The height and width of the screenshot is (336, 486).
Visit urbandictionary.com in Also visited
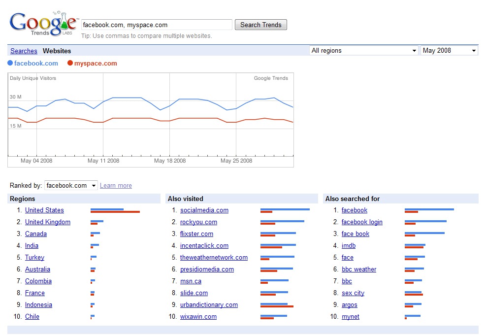209,304
